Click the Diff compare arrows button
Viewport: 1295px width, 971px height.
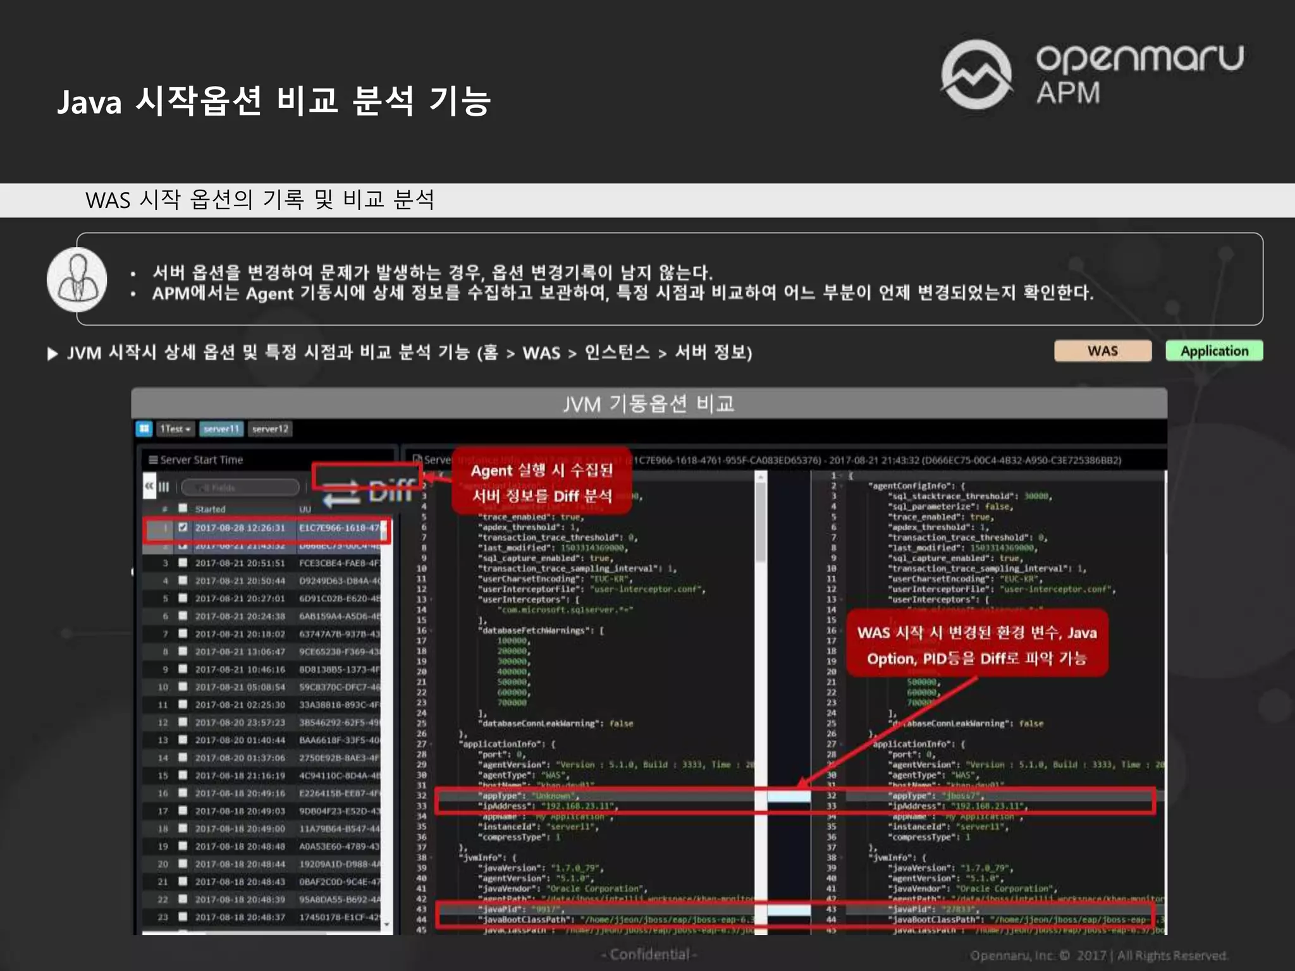(368, 491)
